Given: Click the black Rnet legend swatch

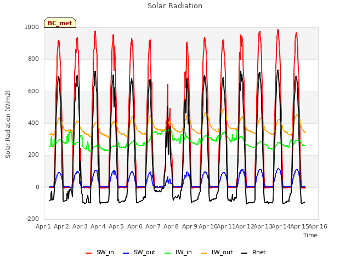Looking at the screenshot, I should (245, 253).
